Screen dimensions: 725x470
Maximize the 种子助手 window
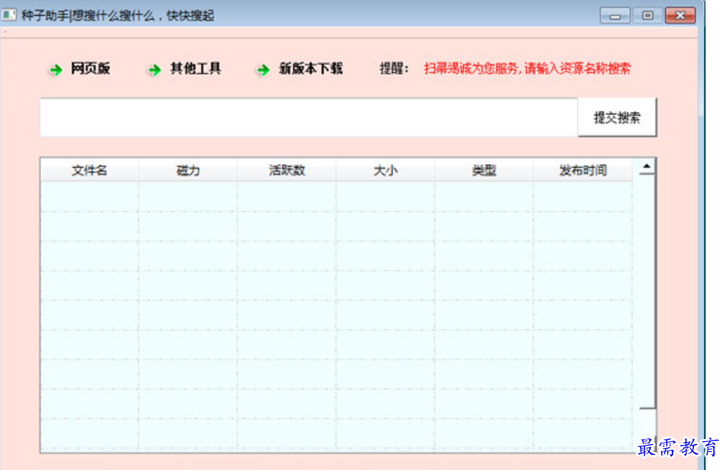coord(647,16)
